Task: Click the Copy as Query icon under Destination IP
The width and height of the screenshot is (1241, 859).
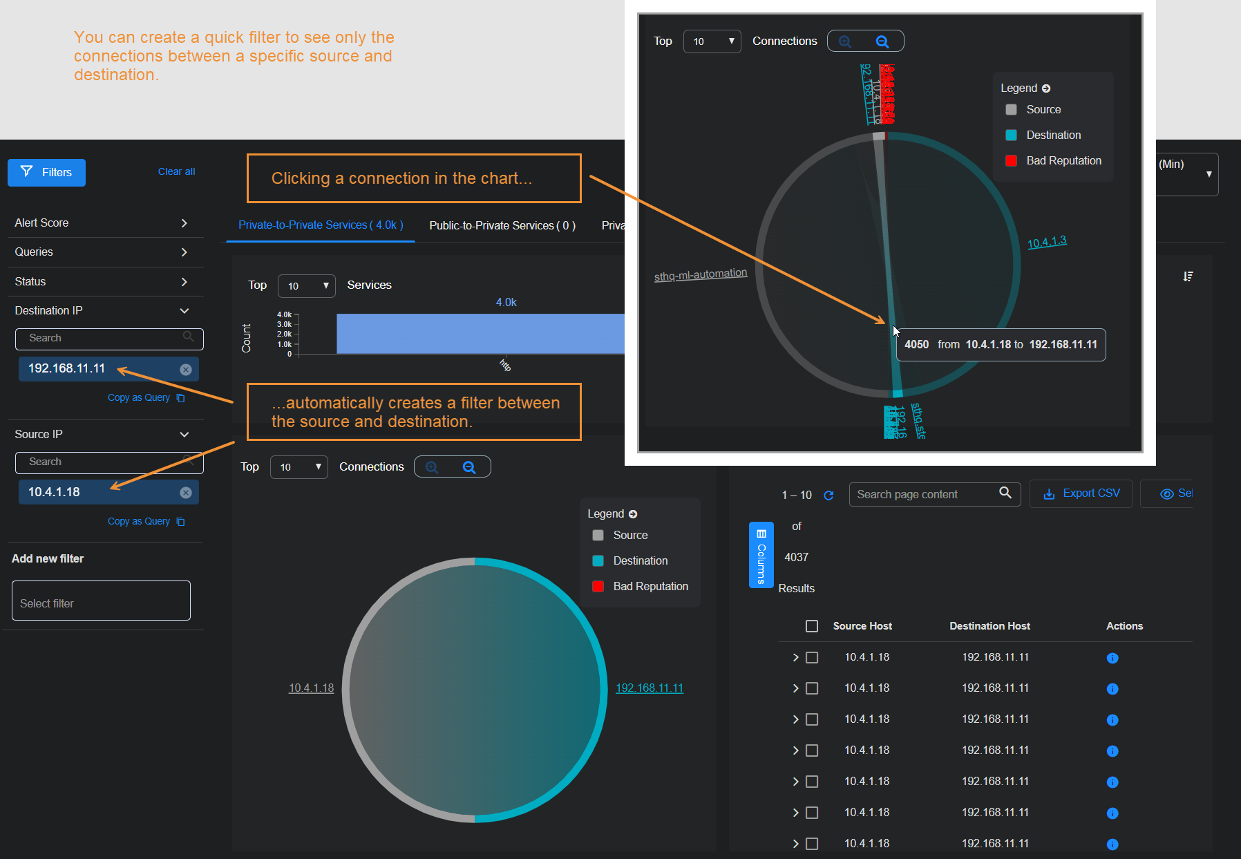Action: tap(180, 397)
